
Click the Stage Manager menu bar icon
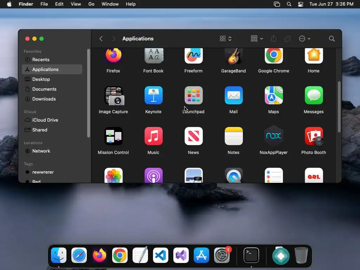point(277,4)
